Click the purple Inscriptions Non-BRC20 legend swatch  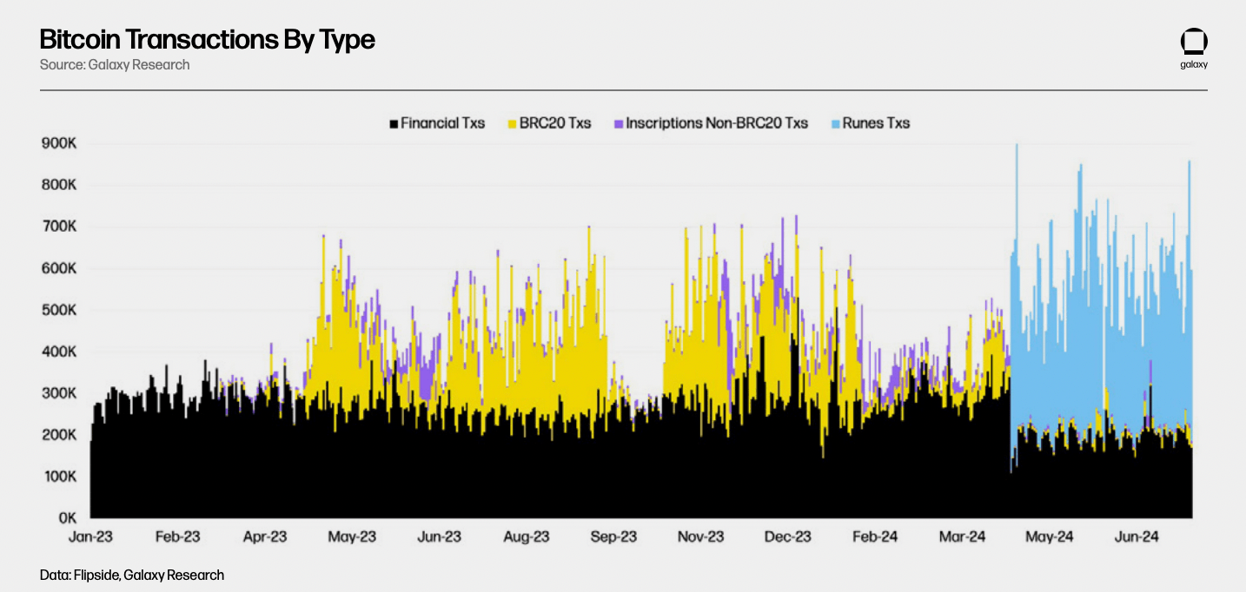pyautogui.click(x=618, y=124)
